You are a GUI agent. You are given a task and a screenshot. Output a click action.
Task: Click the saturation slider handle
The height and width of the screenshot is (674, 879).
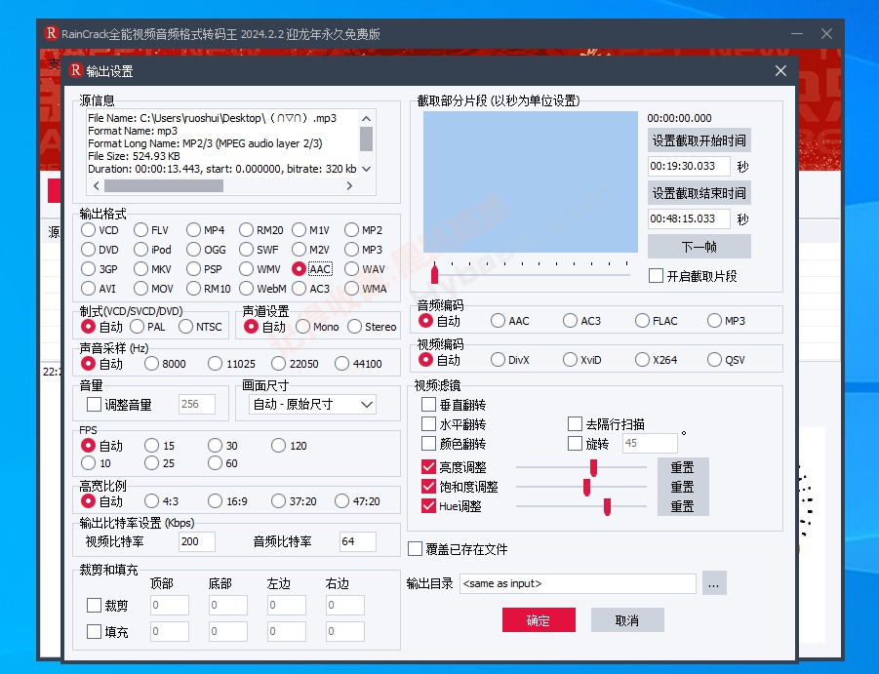click(587, 487)
